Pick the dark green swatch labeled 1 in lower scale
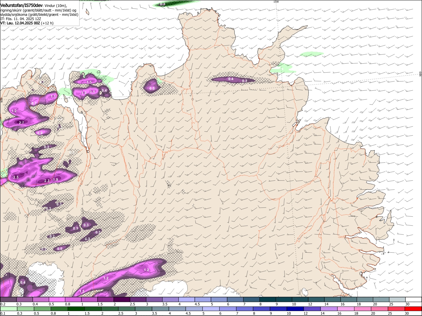This screenshot has height=316, width=422. [76, 309]
